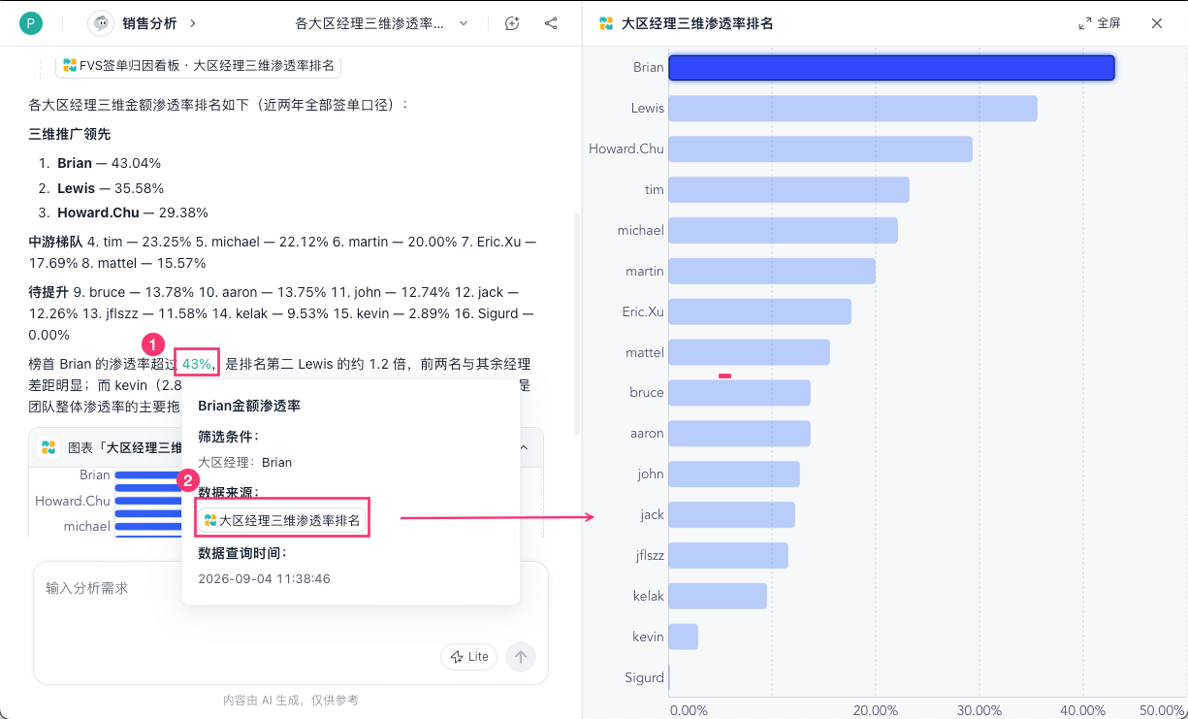The image size is (1188, 719).
Task: Click the Sigurd axis label
Action: point(644,677)
